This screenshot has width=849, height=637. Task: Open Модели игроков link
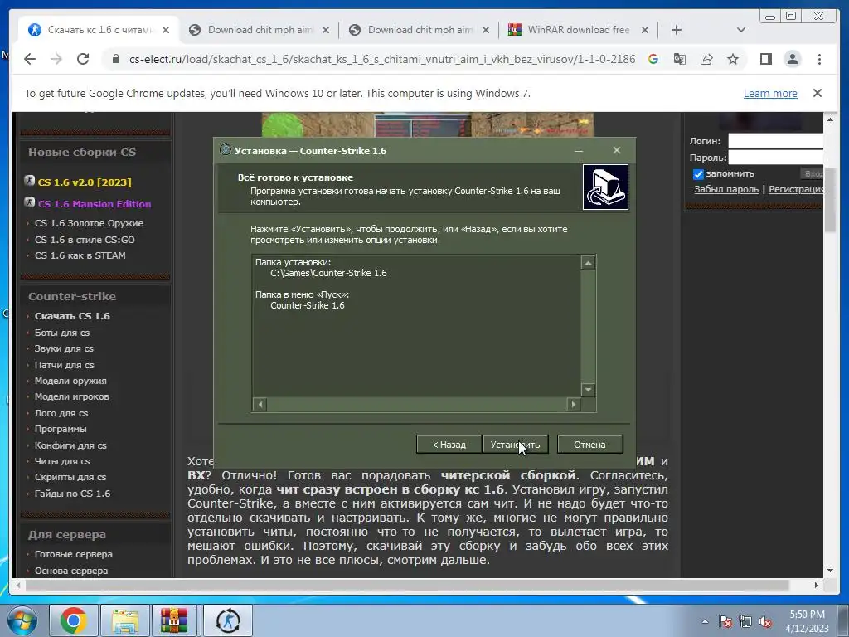(72, 396)
